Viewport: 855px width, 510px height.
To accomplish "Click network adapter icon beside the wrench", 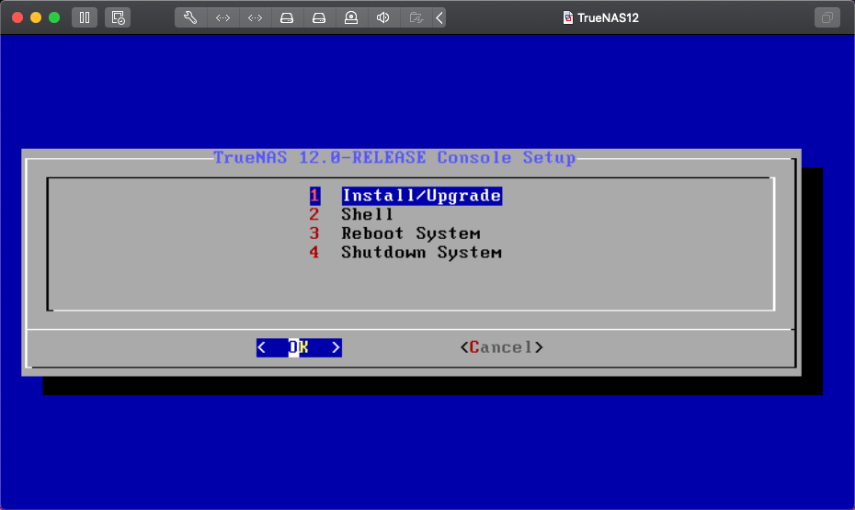I will 223,17.
